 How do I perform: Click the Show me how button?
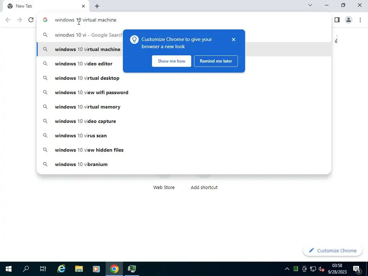pos(171,61)
